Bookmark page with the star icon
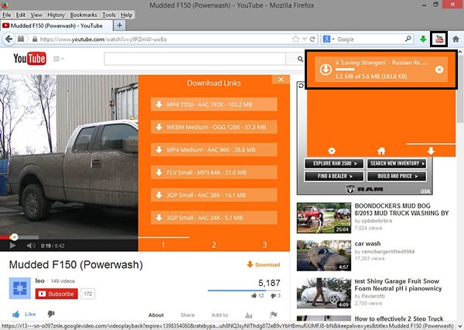Viewport: 464px width, 330px height. 295,39
